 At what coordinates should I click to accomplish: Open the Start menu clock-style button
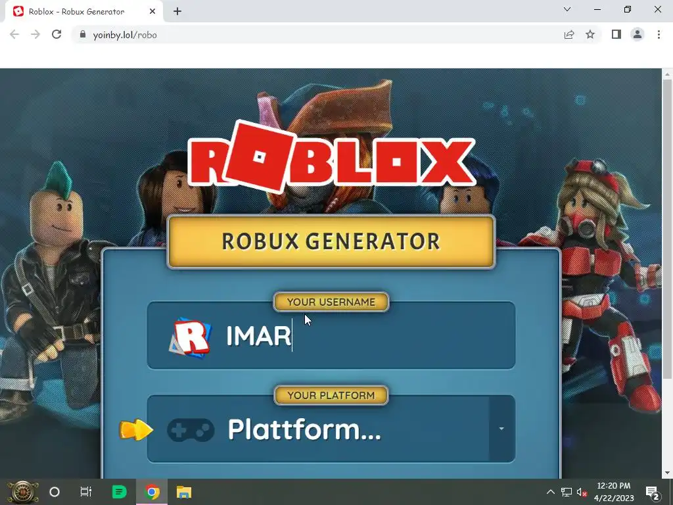point(22,492)
